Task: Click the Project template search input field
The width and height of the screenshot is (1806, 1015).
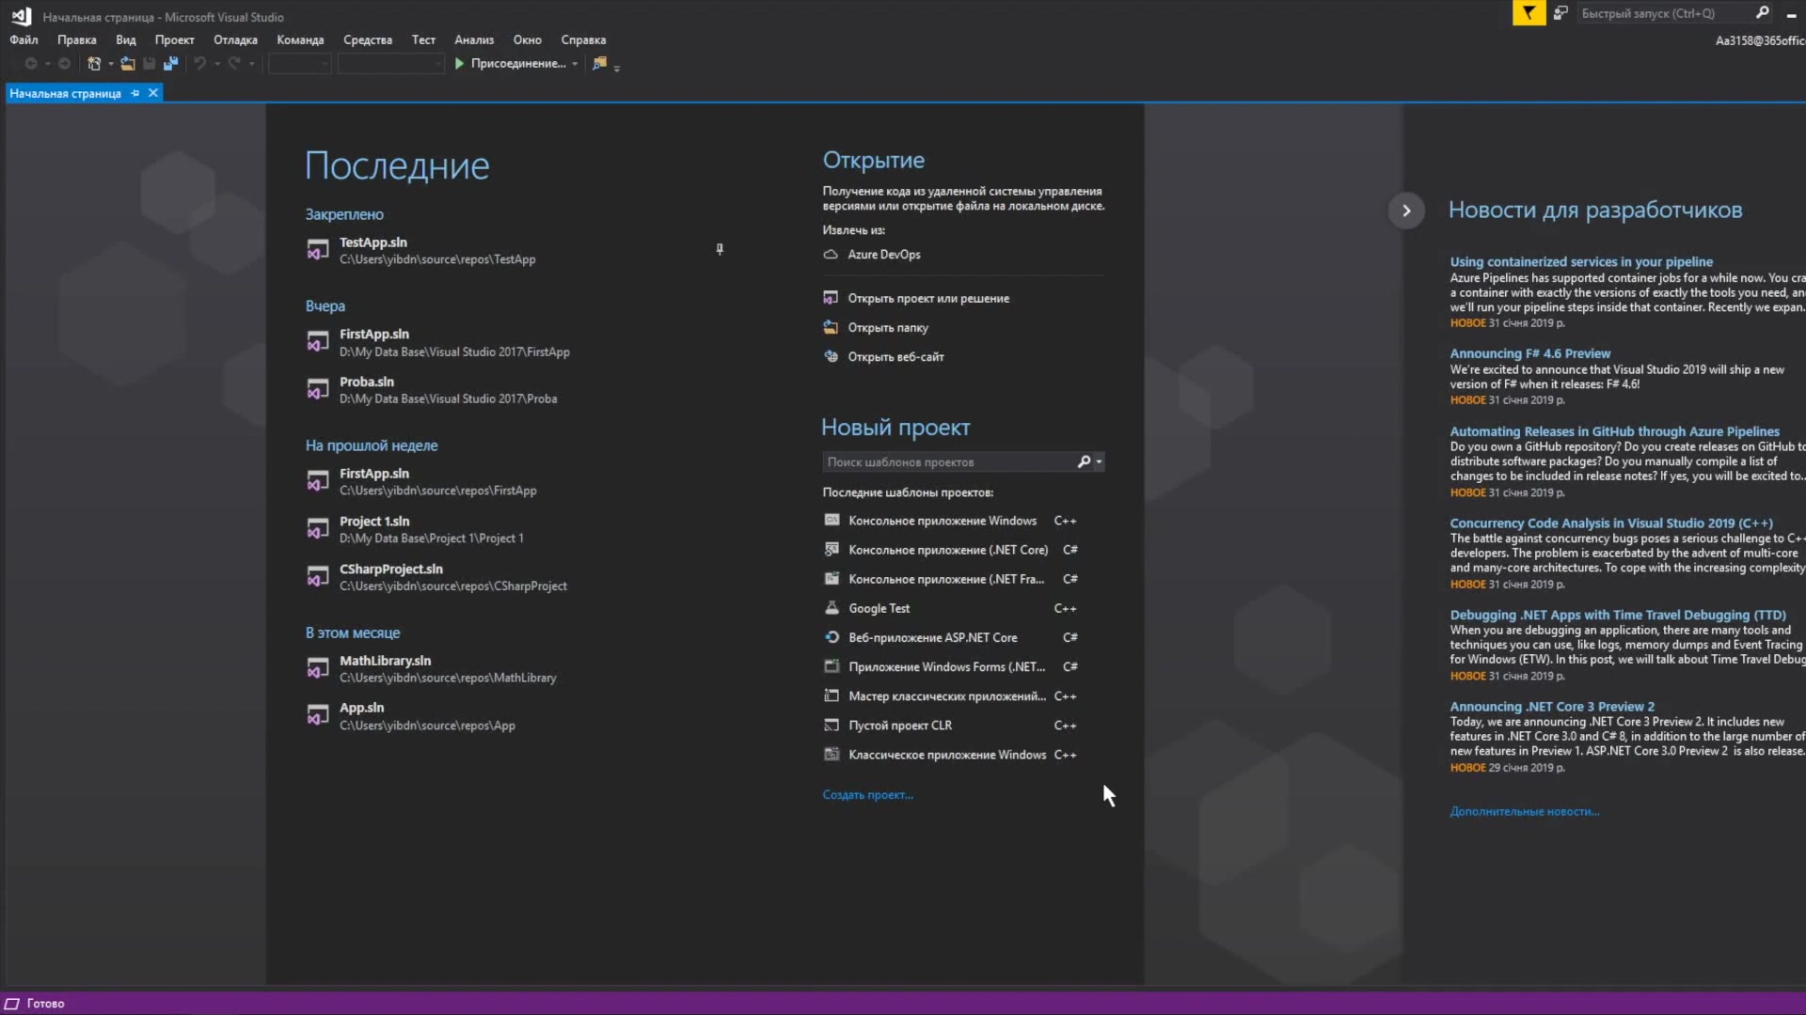Action: point(949,461)
